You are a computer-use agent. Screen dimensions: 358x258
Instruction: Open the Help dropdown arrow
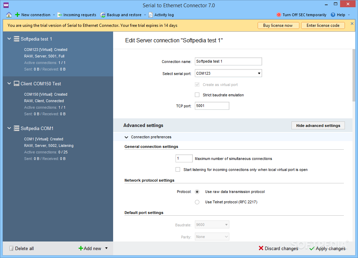[349, 15]
